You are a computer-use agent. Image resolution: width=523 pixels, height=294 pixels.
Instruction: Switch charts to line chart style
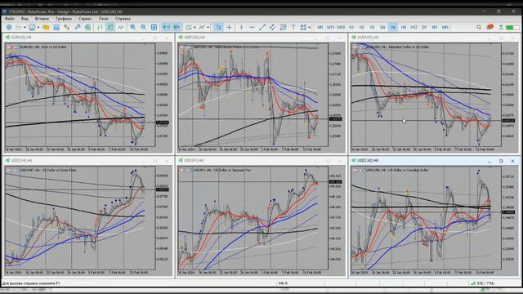[121, 27]
